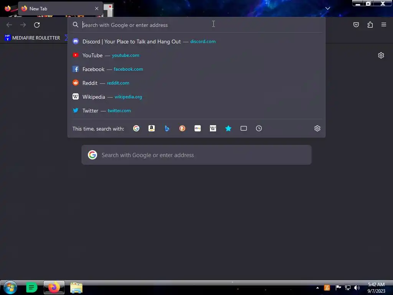The width and height of the screenshot is (393, 295).
Task: Open the Wikipedia suggestion
Action: pos(196,96)
